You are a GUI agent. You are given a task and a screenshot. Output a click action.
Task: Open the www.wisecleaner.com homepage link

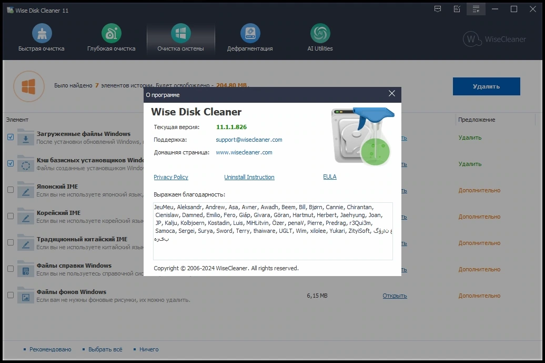pyautogui.click(x=244, y=152)
